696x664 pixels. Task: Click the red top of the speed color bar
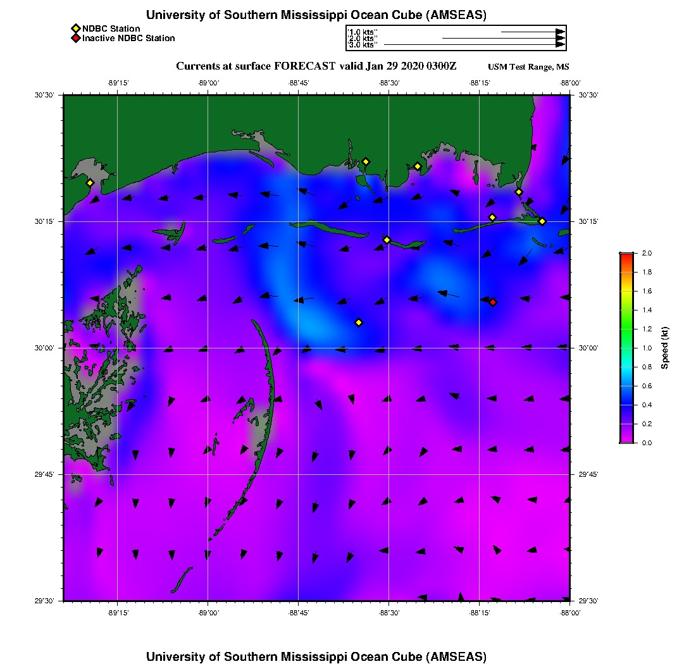click(x=626, y=257)
